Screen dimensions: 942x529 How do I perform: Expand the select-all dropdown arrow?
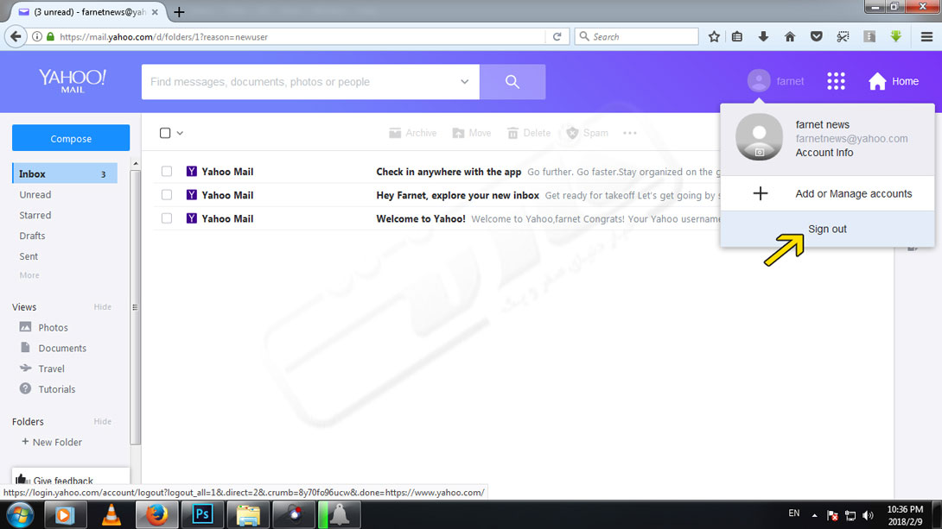[180, 133]
